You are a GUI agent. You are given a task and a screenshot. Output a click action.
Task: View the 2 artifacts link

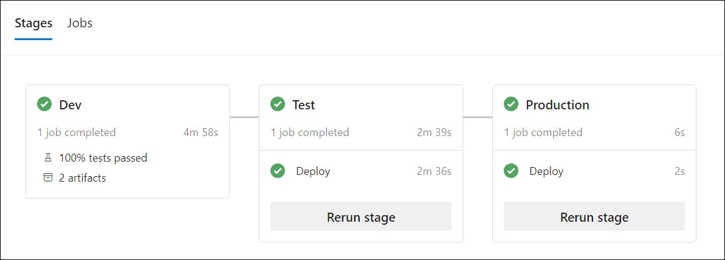point(82,178)
